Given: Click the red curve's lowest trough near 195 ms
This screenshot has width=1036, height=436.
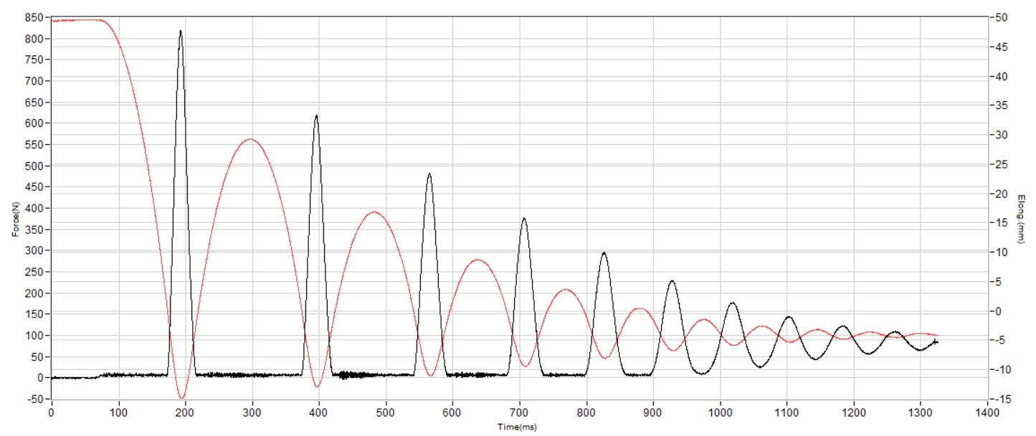Looking at the screenshot, I should pos(182,397).
